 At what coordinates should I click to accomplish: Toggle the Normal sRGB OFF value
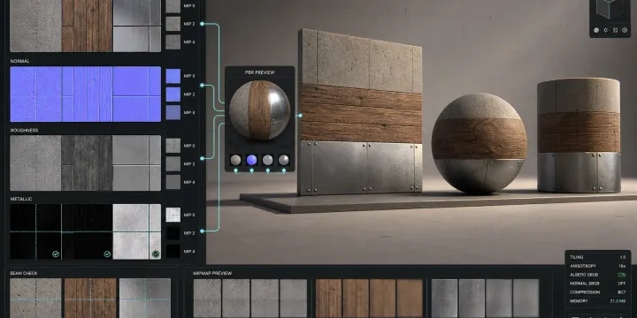622,284
